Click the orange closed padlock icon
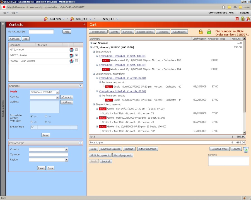This screenshot has height=200, width=251. 201,32
